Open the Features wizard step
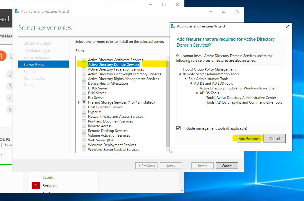The image size is (304, 201). pyautogui.click(x=30, y=71)
